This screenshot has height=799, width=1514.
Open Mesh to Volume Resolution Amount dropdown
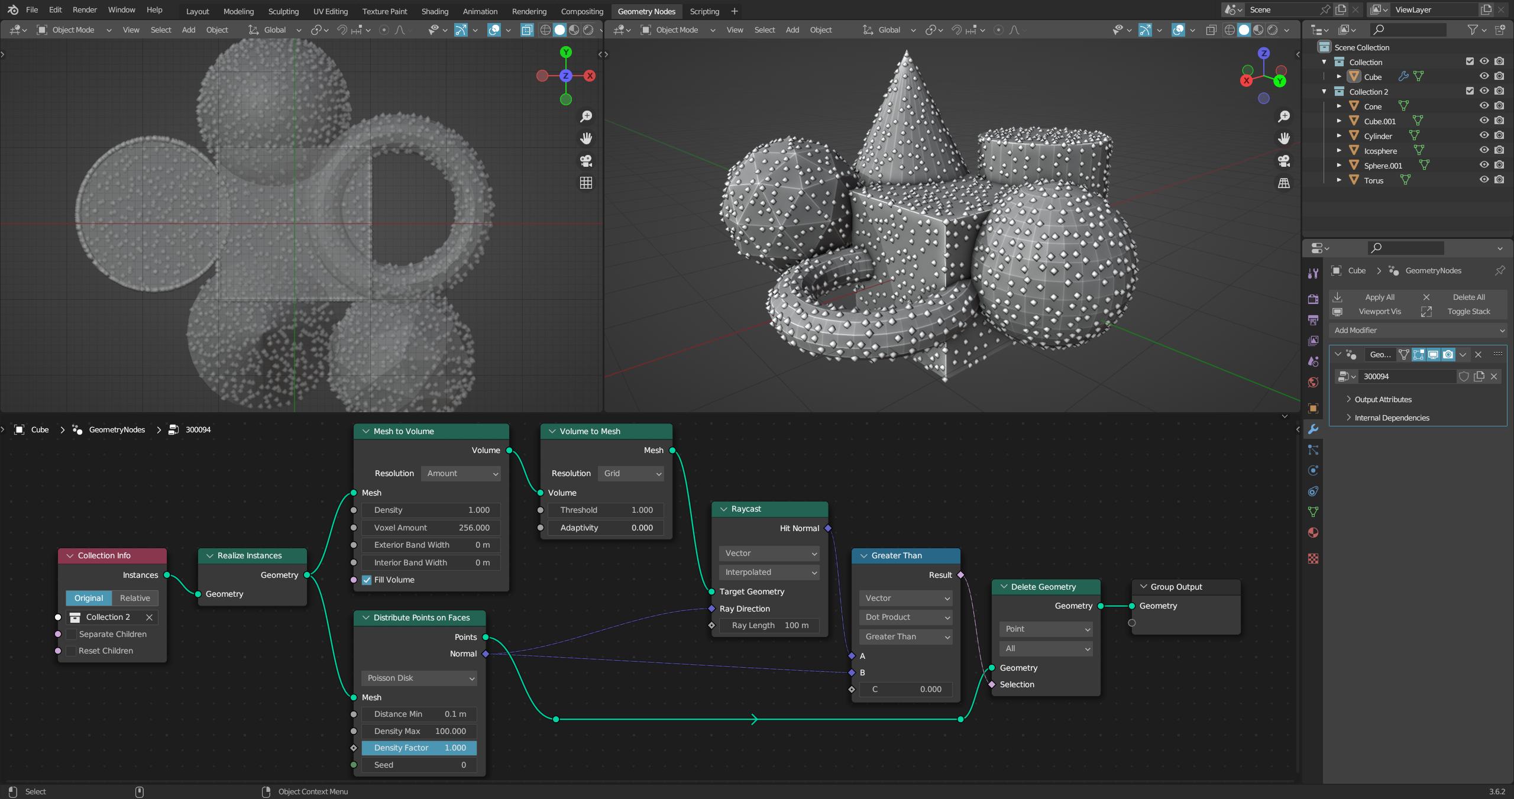[461, 473]
